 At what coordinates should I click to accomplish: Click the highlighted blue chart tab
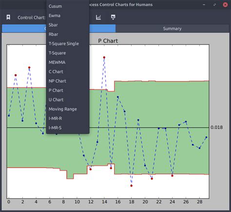coord(102,29)
